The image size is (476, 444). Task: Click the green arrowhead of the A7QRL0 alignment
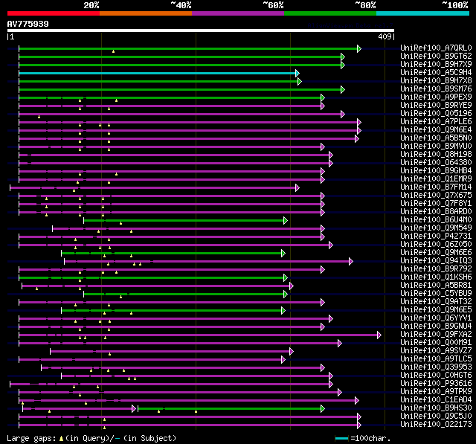pos(359,48)
